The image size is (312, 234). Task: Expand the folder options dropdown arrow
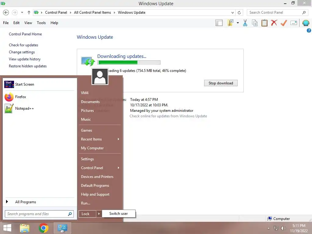coord(238,23)
